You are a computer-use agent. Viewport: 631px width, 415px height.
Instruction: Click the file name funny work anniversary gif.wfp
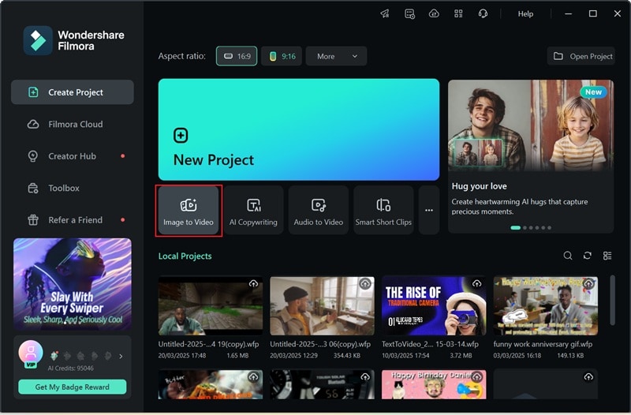pos(543,344)
